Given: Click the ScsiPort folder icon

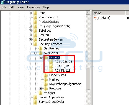Looking at the screenshot, I should point(35,35).
